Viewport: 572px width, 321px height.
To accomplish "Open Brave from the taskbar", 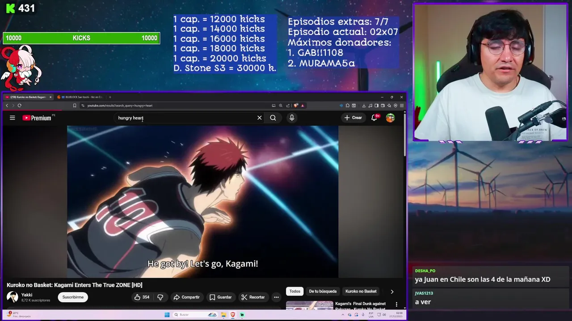I will [x=233, y=315].
